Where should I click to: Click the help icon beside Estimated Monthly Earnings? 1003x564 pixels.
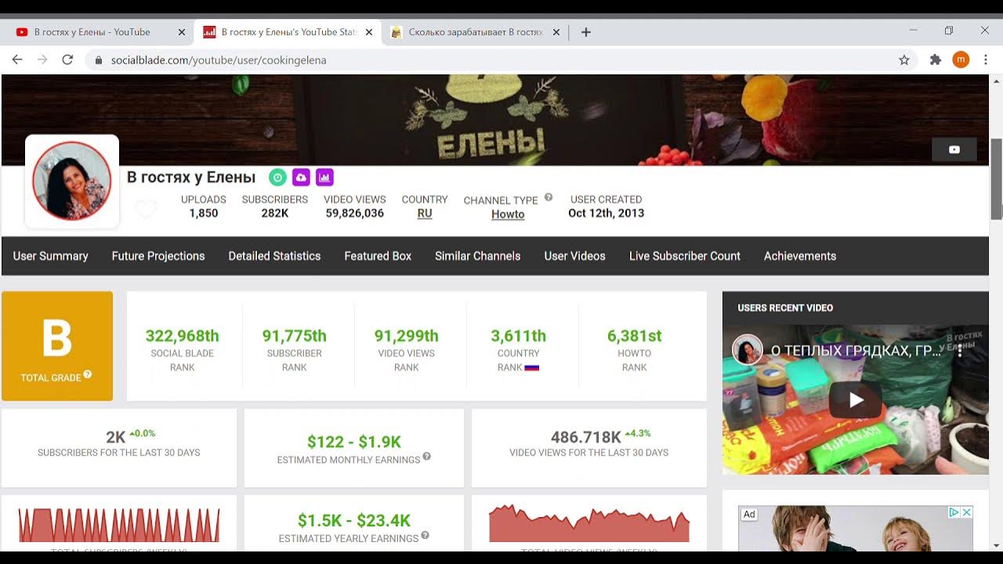click(427, 457)
